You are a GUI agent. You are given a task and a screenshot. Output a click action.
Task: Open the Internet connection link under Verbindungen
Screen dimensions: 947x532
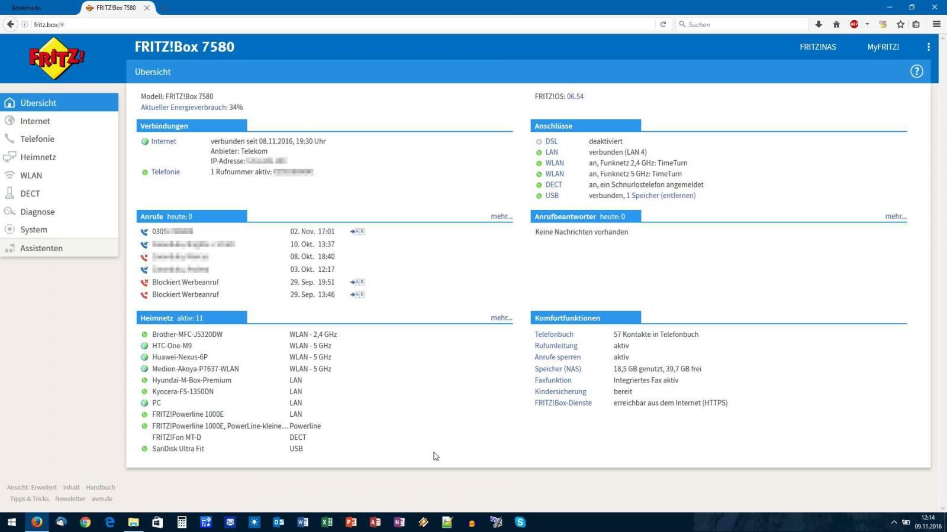tap(163, 141)
